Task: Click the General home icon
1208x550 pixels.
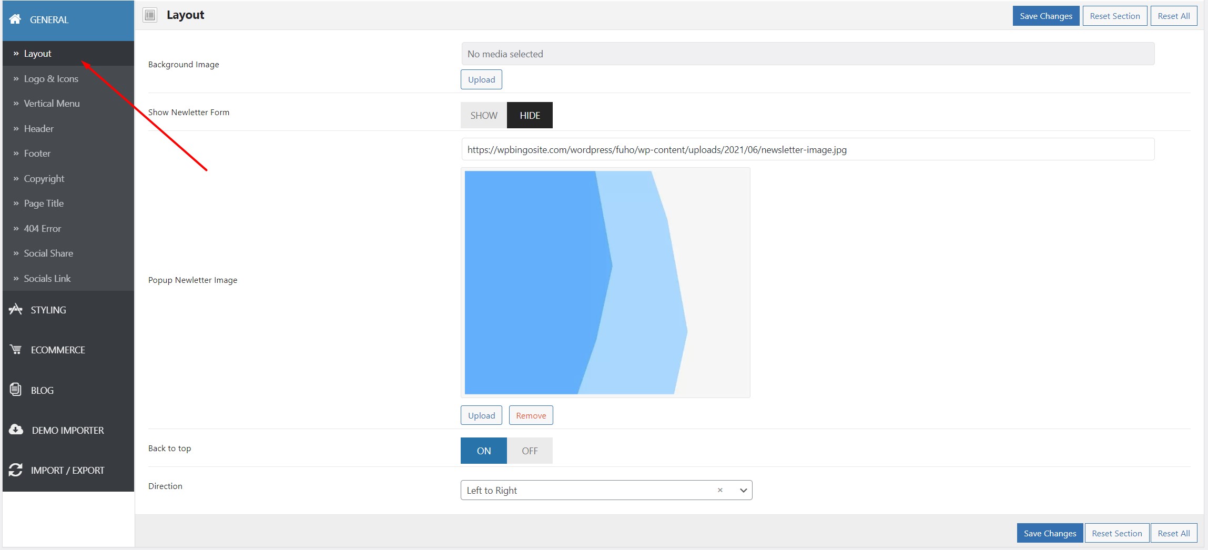Action: pyautogui.click(x=15, y=19)
